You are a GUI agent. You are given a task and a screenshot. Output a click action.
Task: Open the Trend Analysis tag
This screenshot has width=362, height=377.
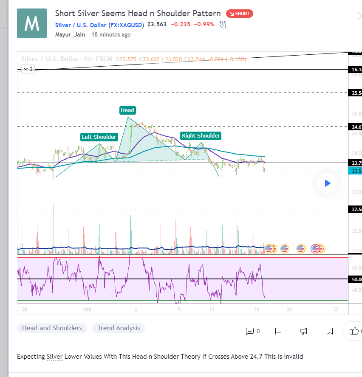coord(119,328)
